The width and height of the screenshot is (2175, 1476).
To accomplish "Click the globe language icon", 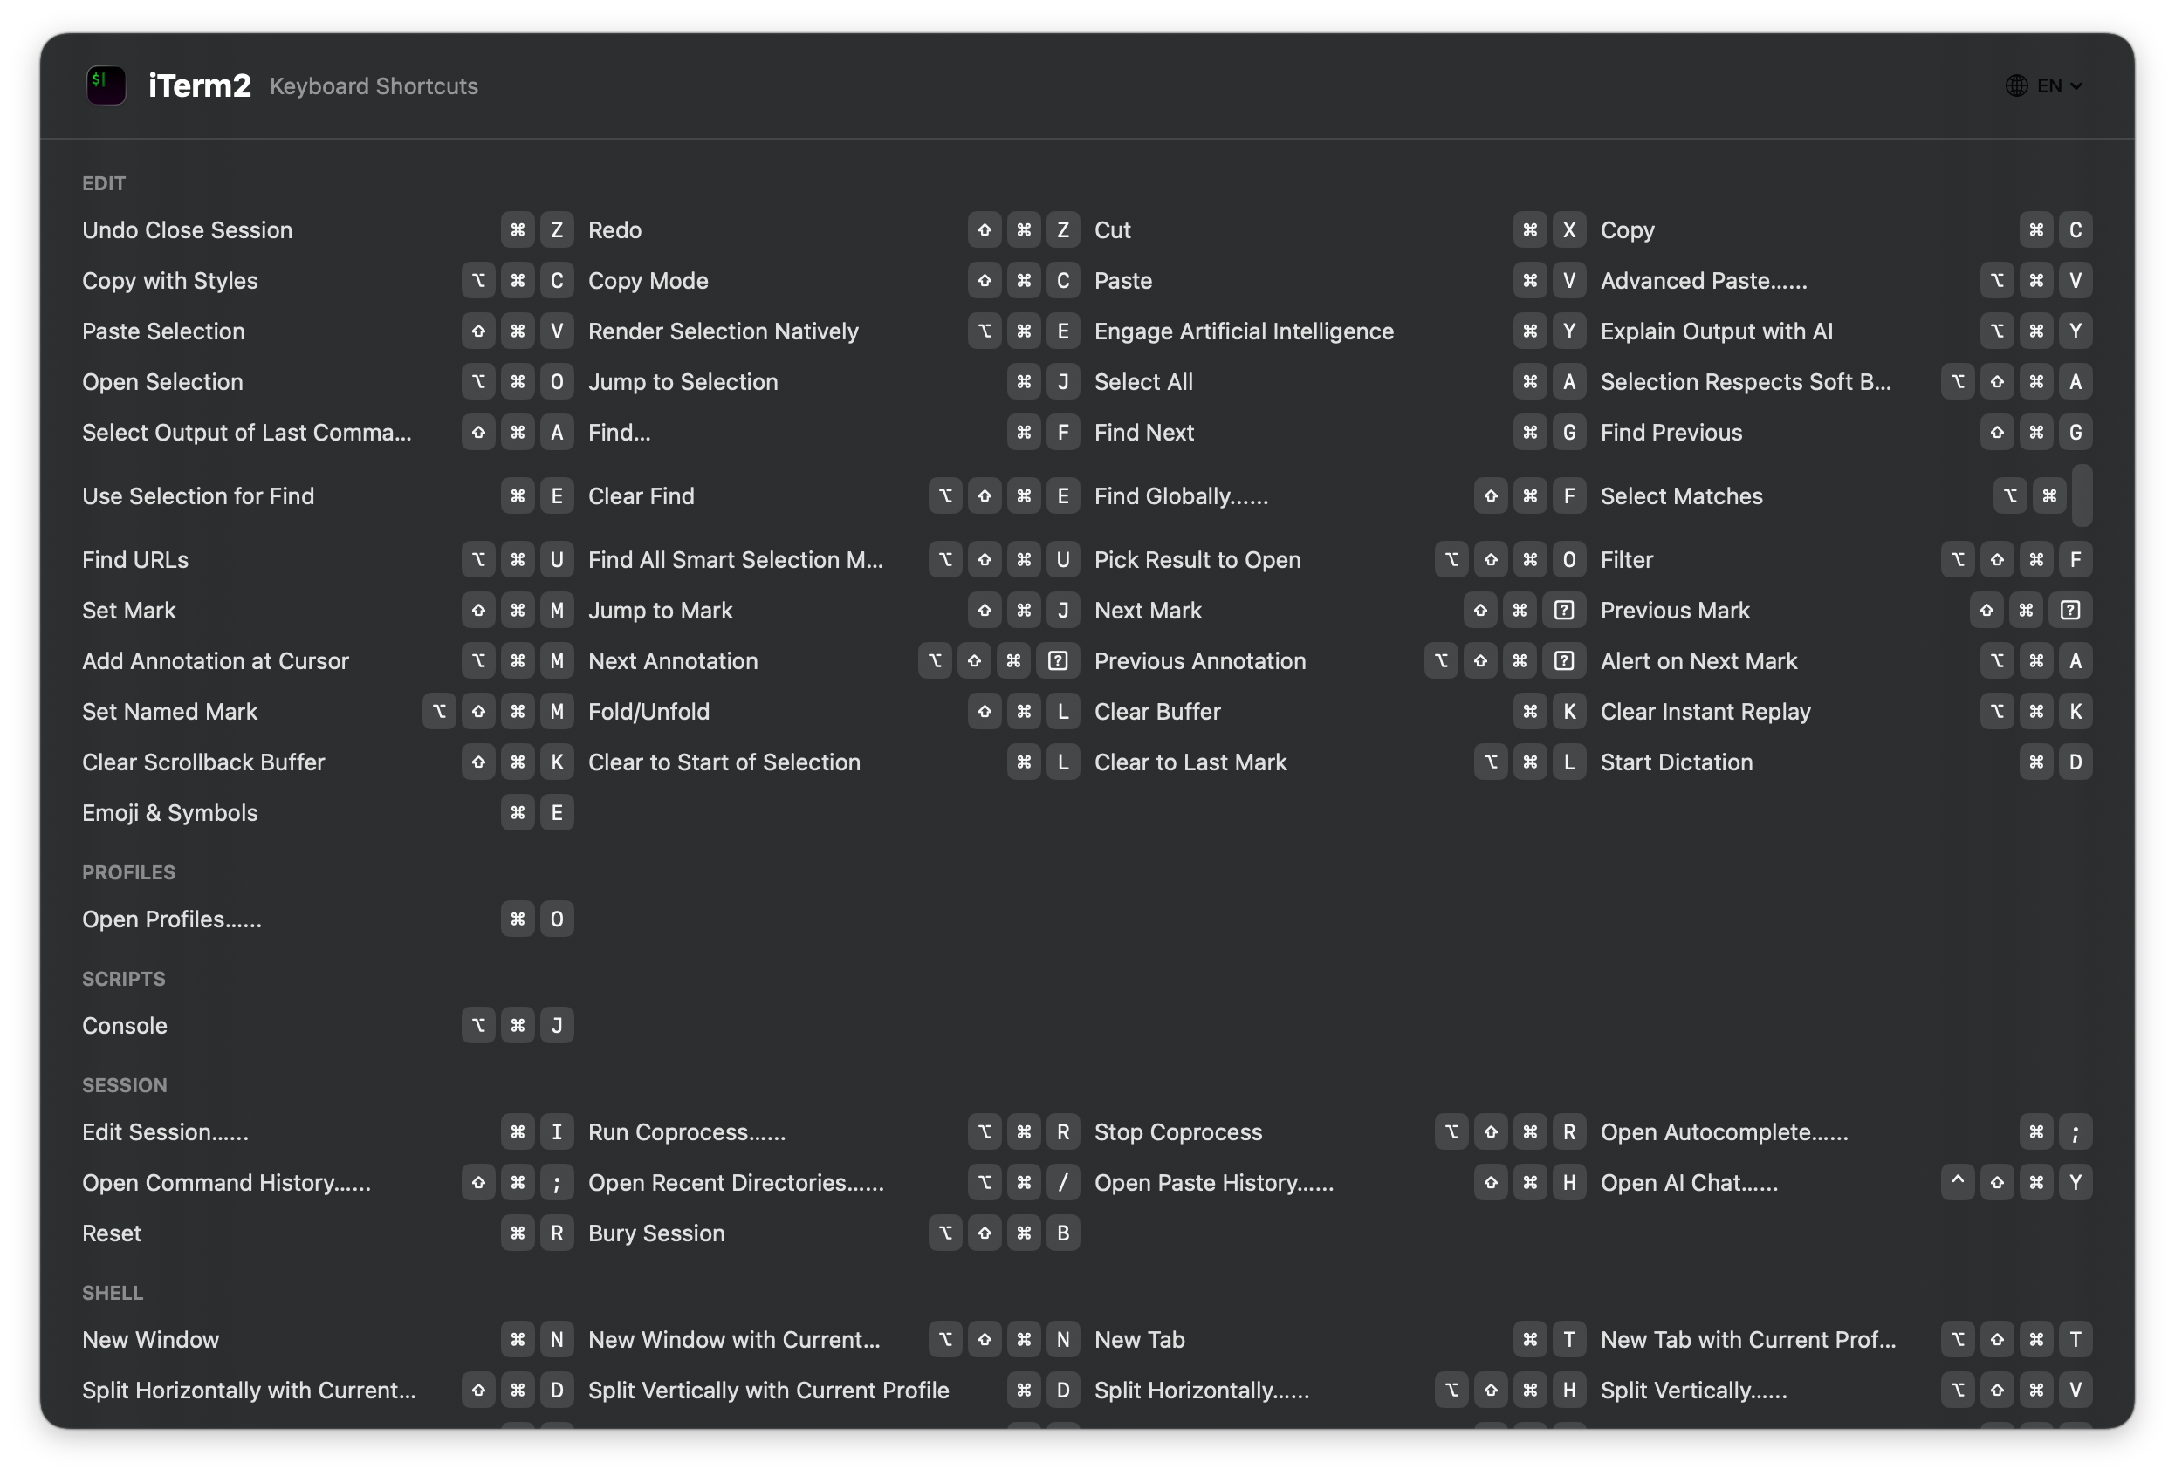I will 2017,85.
